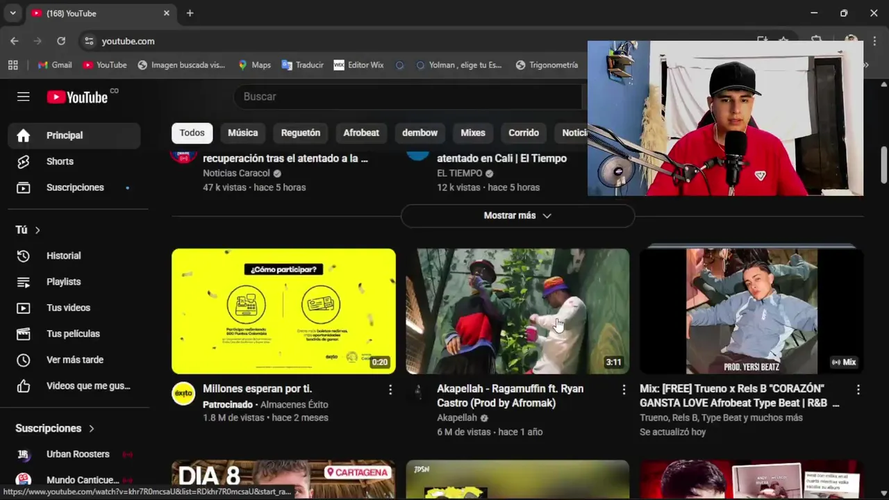
Task: Select the Corrido filter chip
Action: (524, 133)
